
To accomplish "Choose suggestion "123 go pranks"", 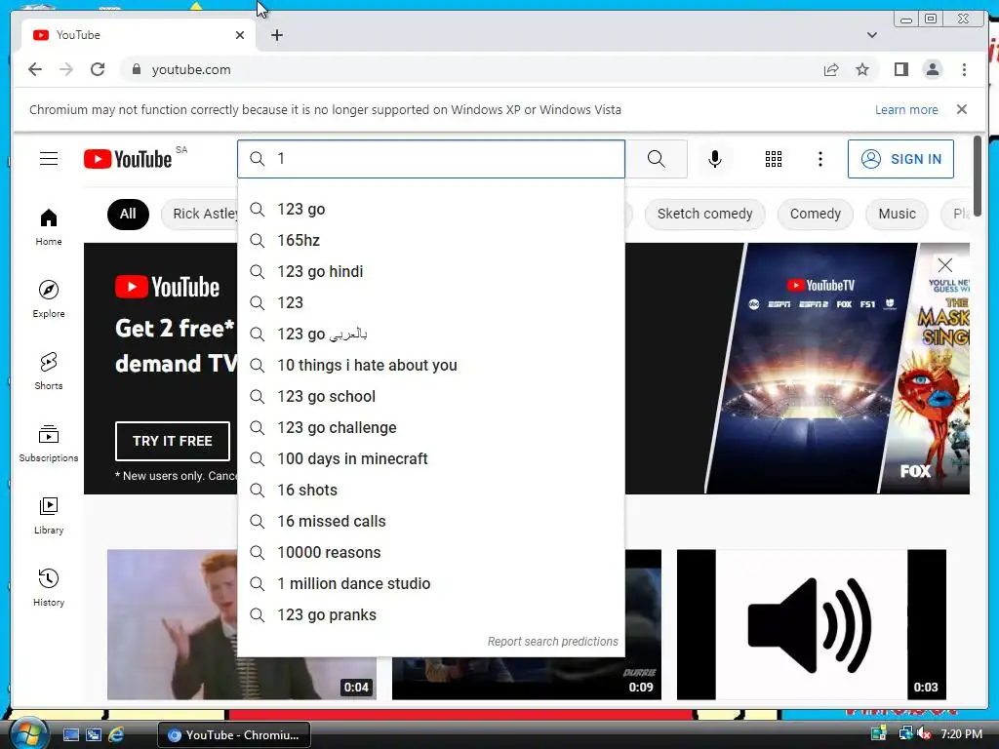I will pos(430,614).
